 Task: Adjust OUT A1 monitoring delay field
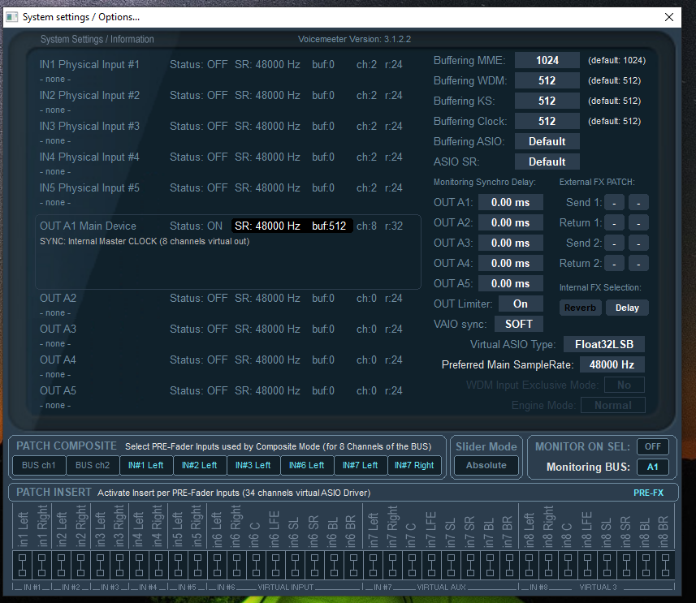[x=511, y=202]
